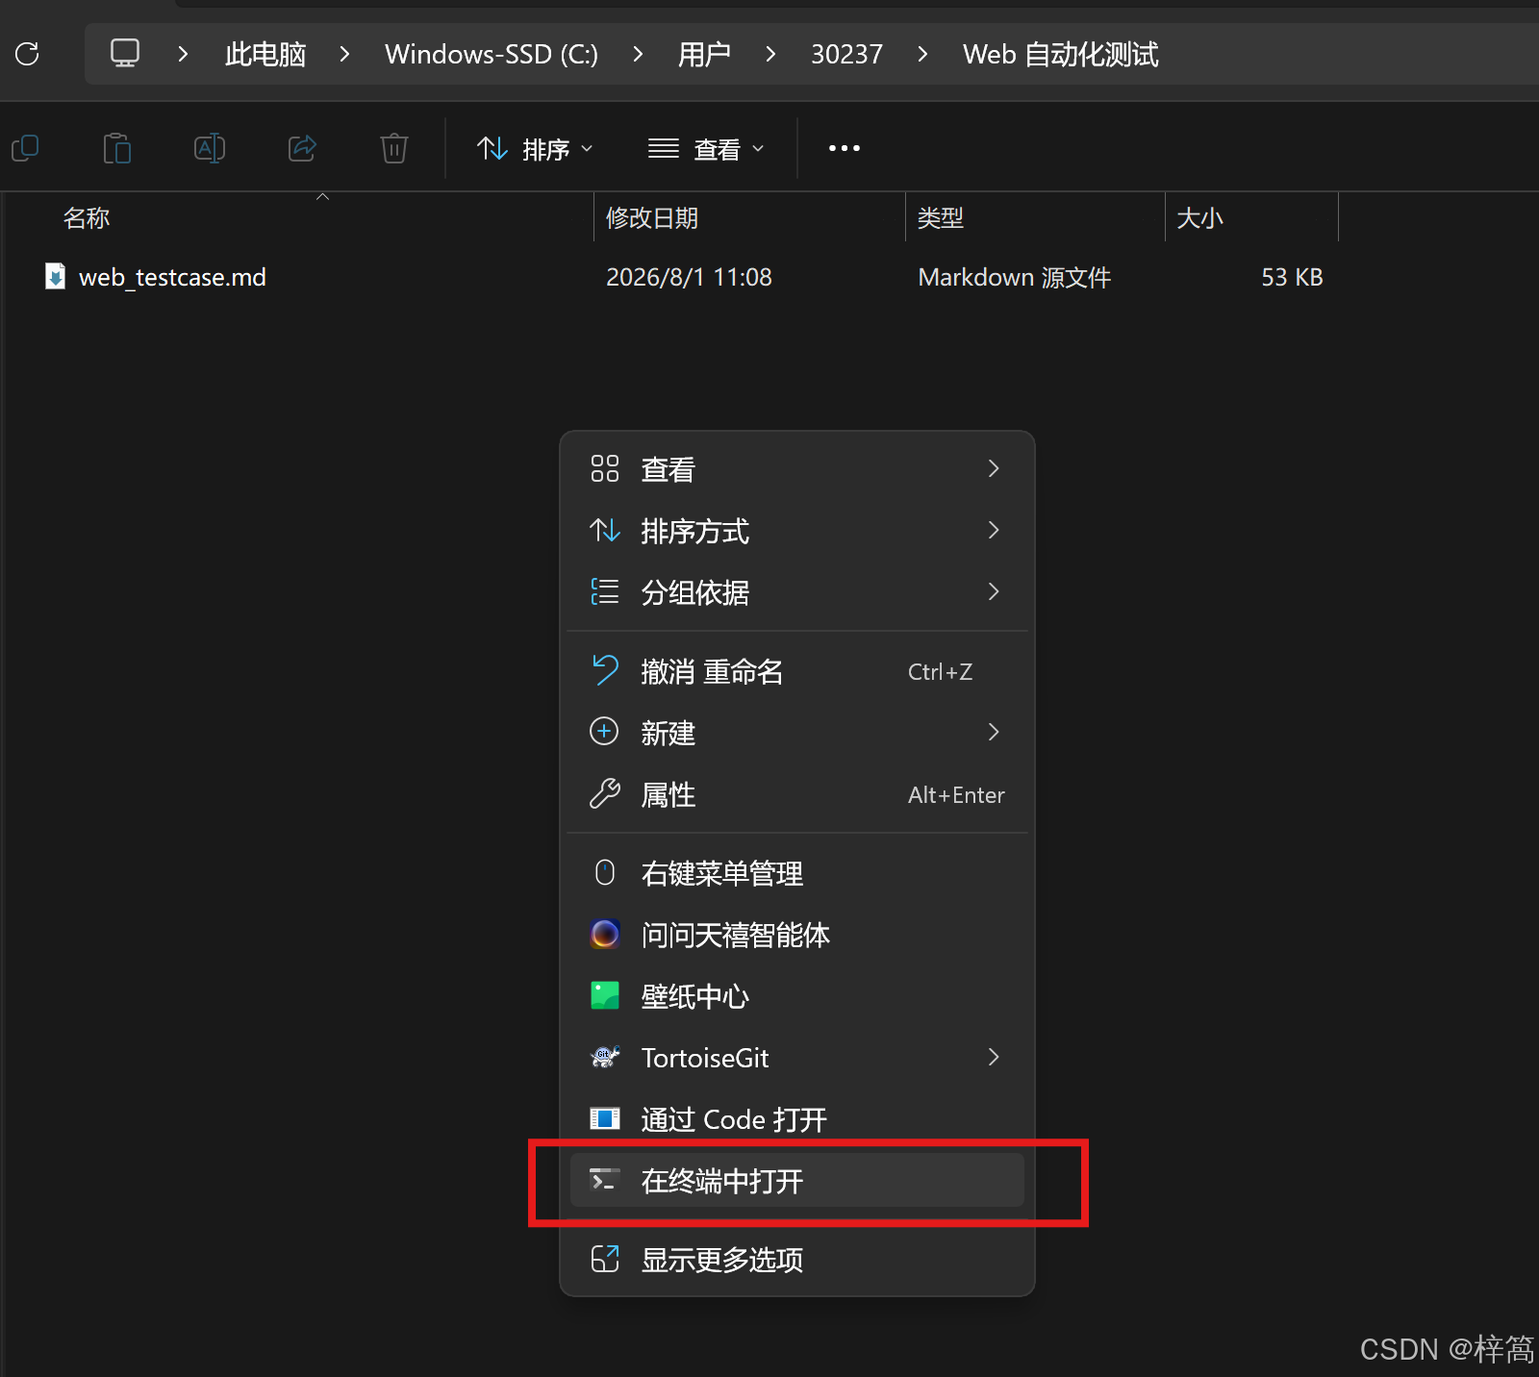Expand the 查看 submenu arrow in context menu
This screenshot has height=1377, width=1539.
pos(994,468)
